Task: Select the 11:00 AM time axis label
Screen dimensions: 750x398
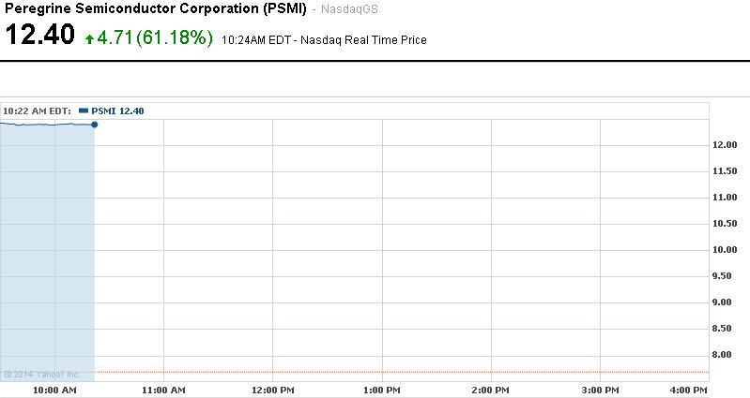Action: pyautogui.click(x=163, y=389)
